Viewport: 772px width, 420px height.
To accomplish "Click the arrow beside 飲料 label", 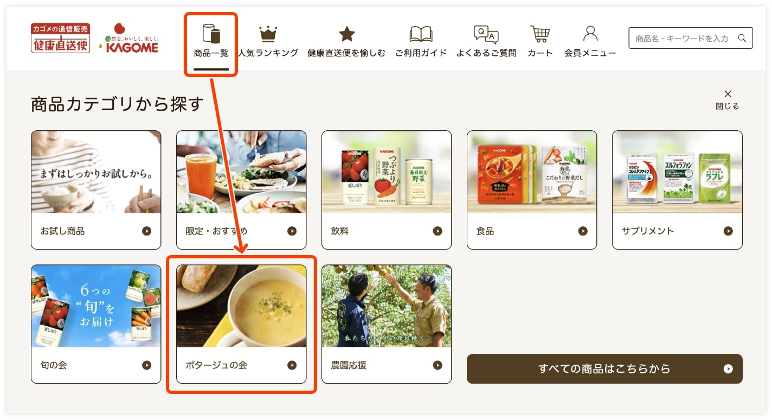I will [438, 231].
